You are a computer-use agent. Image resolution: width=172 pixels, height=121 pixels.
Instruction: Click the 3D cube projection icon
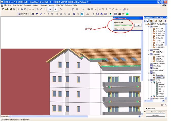[32, 14]
